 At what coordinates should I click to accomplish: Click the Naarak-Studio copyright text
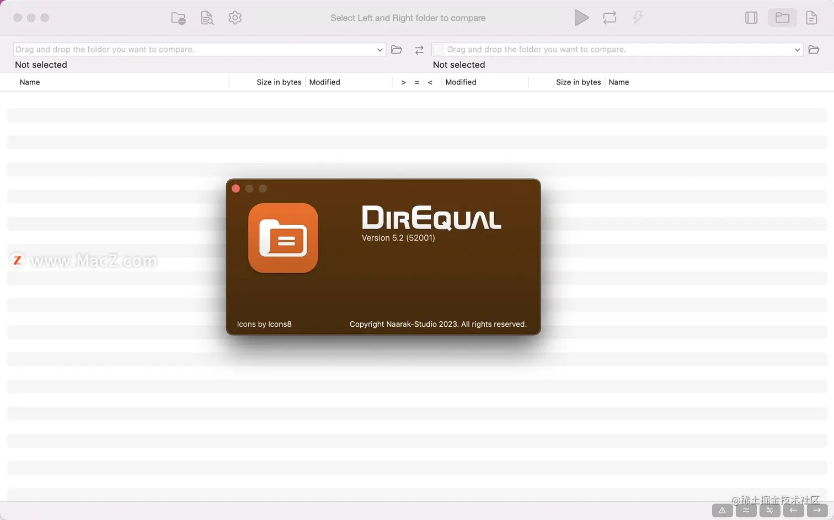coord(438,324)
